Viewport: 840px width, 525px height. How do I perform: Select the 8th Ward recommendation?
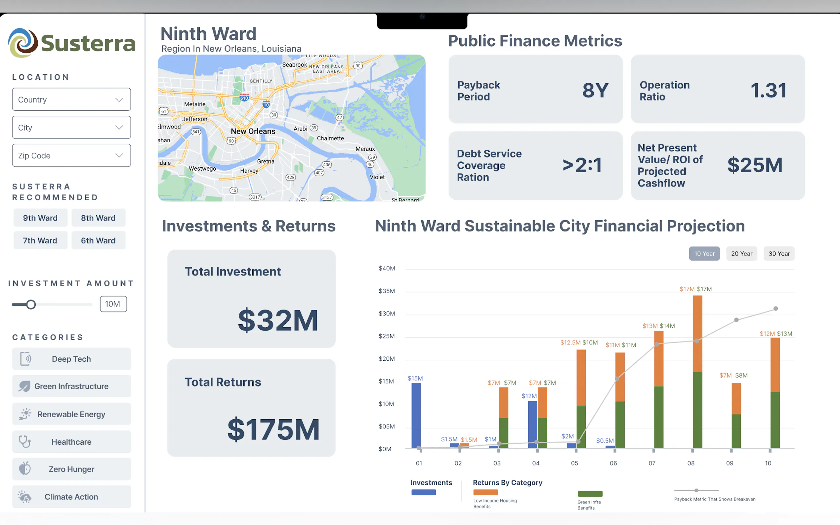coord(98,218)
